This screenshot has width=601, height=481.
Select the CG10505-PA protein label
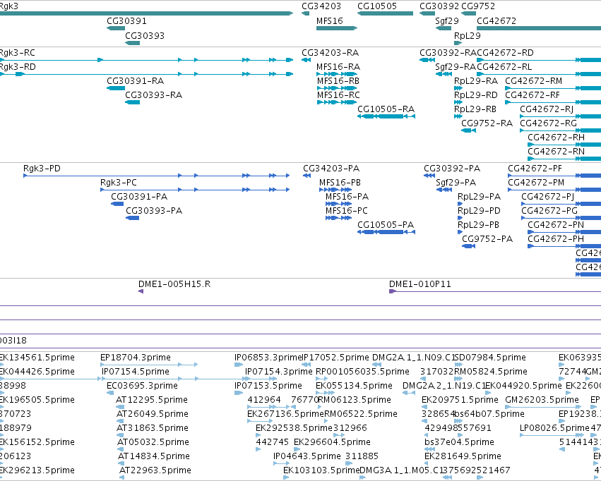click(386, 226)
